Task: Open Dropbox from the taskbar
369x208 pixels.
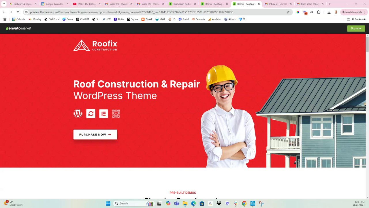Action: pos(219,203)
